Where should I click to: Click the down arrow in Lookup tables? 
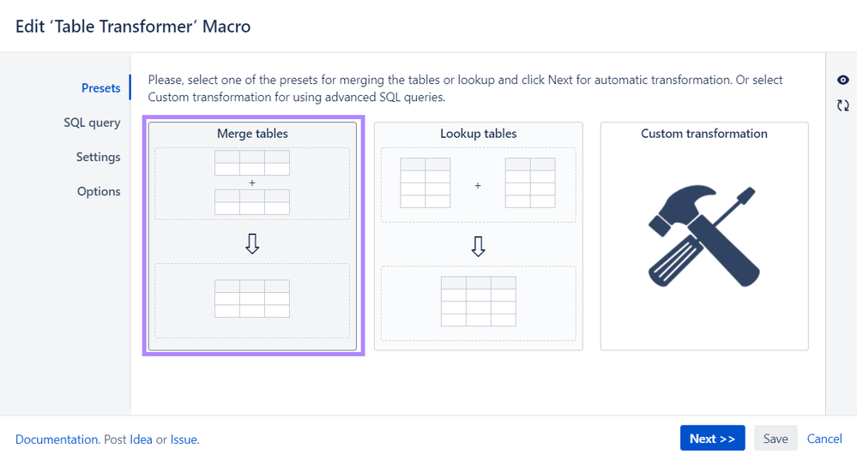pyautogui.click(x=478, y=247)
